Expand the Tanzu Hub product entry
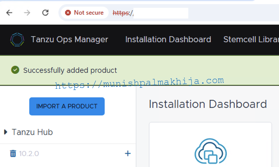Viewport: 279px width, 167px height. pos(6,132)
